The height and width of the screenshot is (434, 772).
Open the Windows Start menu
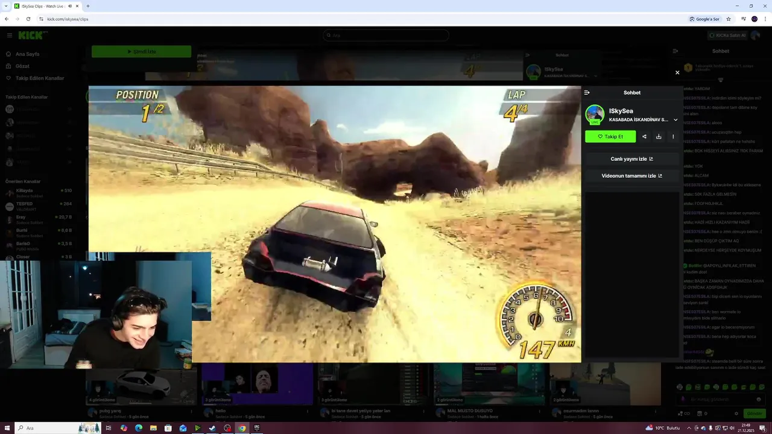click(6, 428)
